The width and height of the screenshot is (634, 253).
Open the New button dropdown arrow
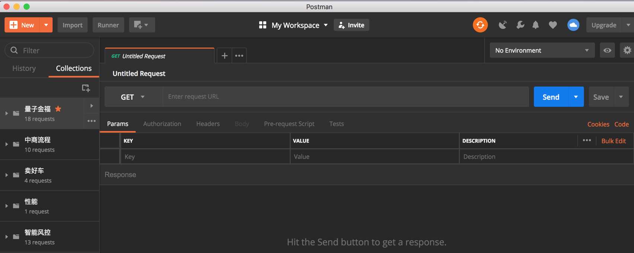click(46, 25)
